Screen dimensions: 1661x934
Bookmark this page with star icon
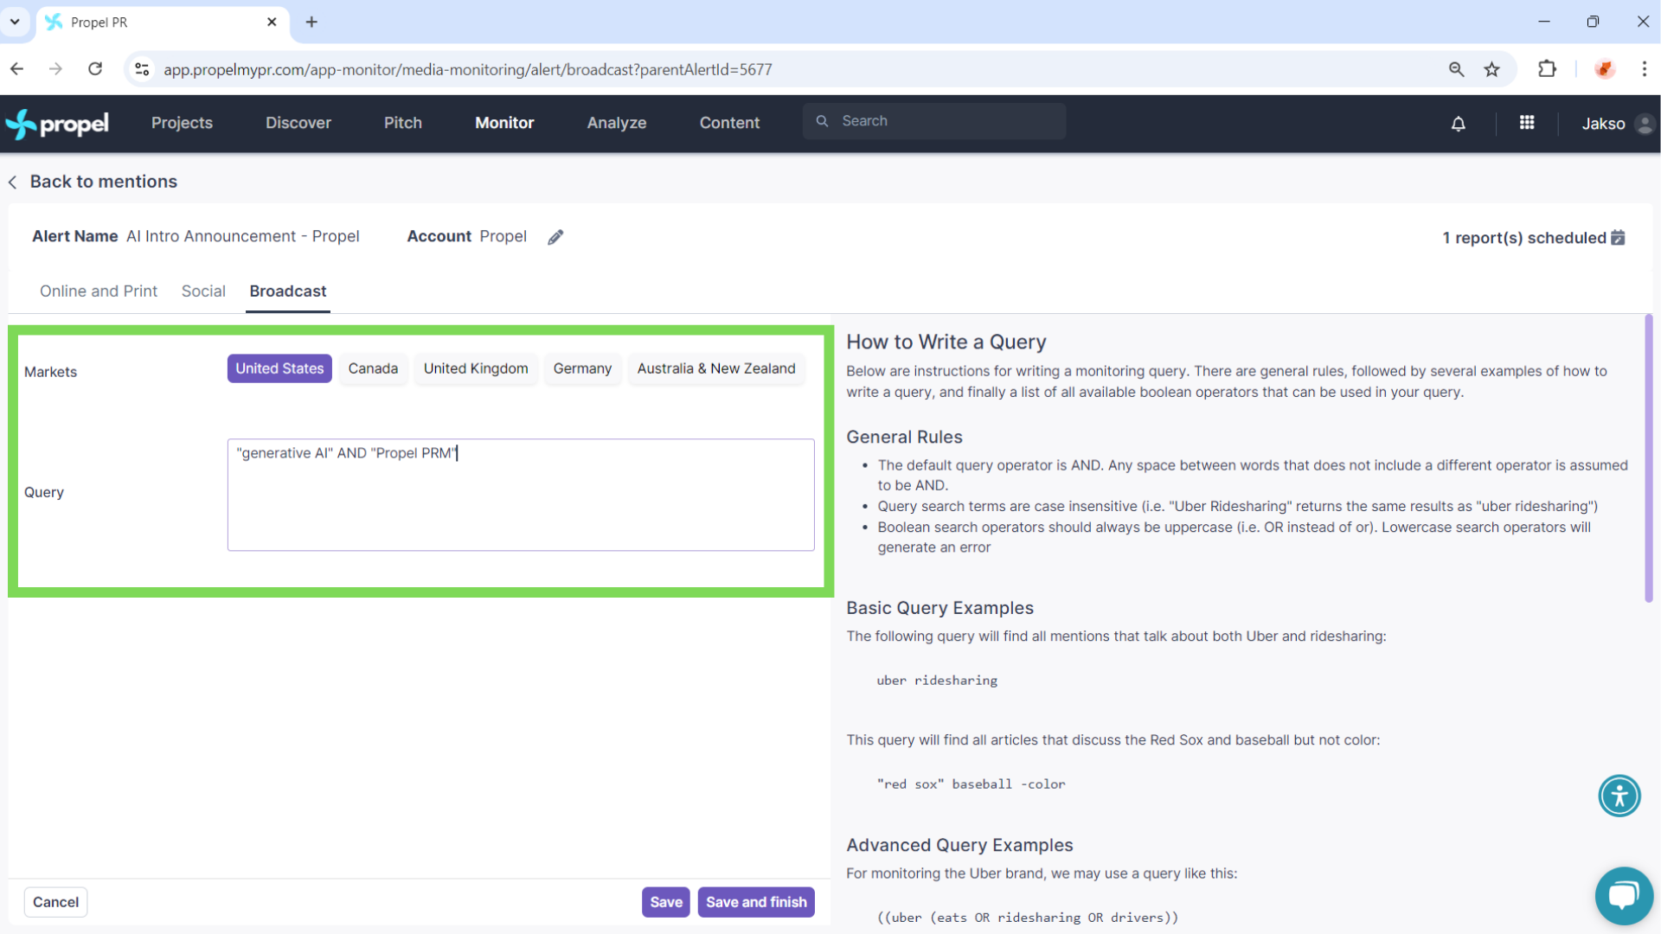point(1492,69)
